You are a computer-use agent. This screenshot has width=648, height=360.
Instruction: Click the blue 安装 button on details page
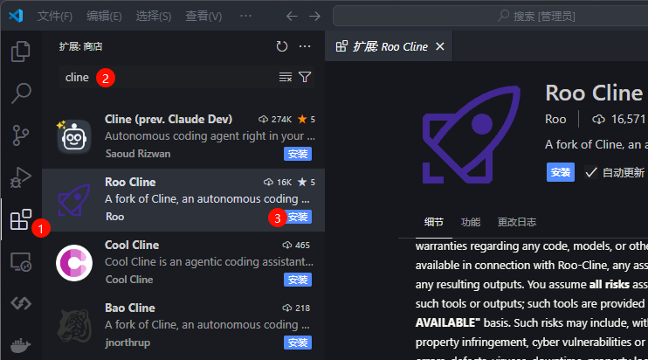point(561,172)
